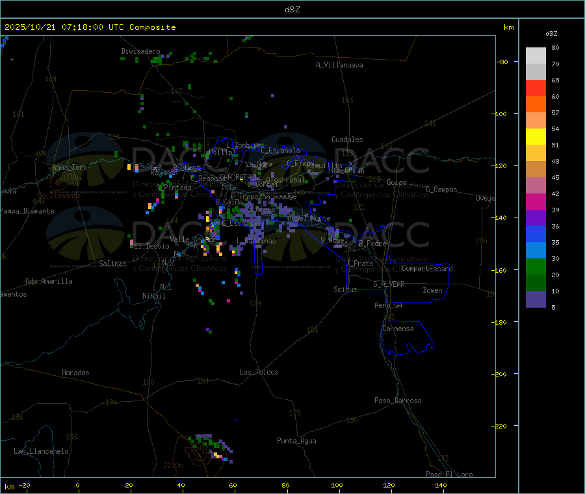Select the Punta_Agua map label

click(296, 441)
